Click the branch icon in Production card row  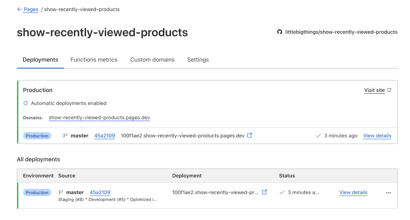[x=65, y=136]
